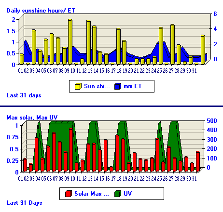Select the 'Sun shi...' legend label
The image size is (223, 212).
[97, 86]
